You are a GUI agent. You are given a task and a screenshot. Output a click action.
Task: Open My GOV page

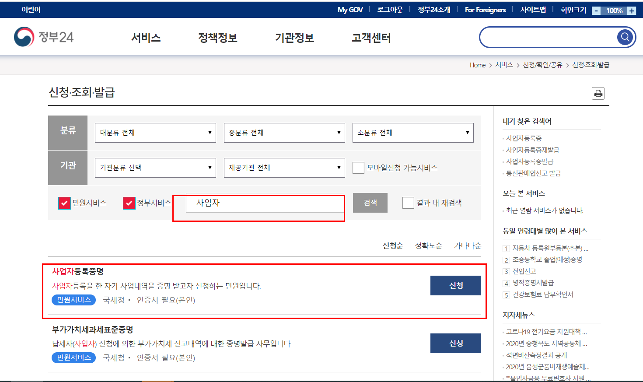[350, 10]
